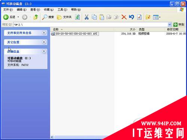Toggle the 文件夹 folders pane button
The image size is (187, 140).
coord(64,17)
